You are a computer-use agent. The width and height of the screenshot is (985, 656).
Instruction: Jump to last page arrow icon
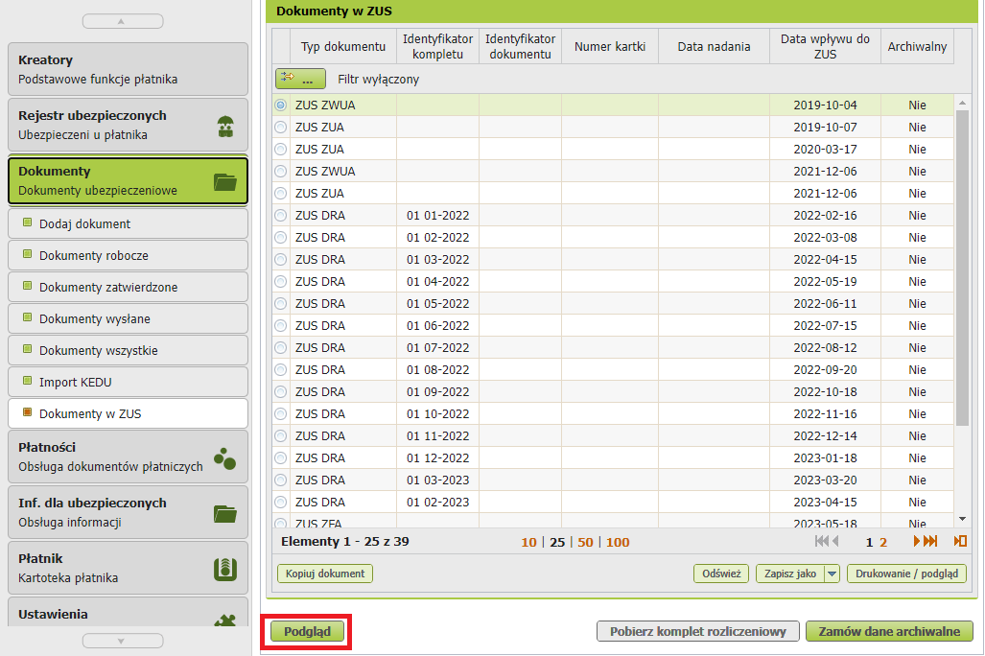[x=930, y=541]
